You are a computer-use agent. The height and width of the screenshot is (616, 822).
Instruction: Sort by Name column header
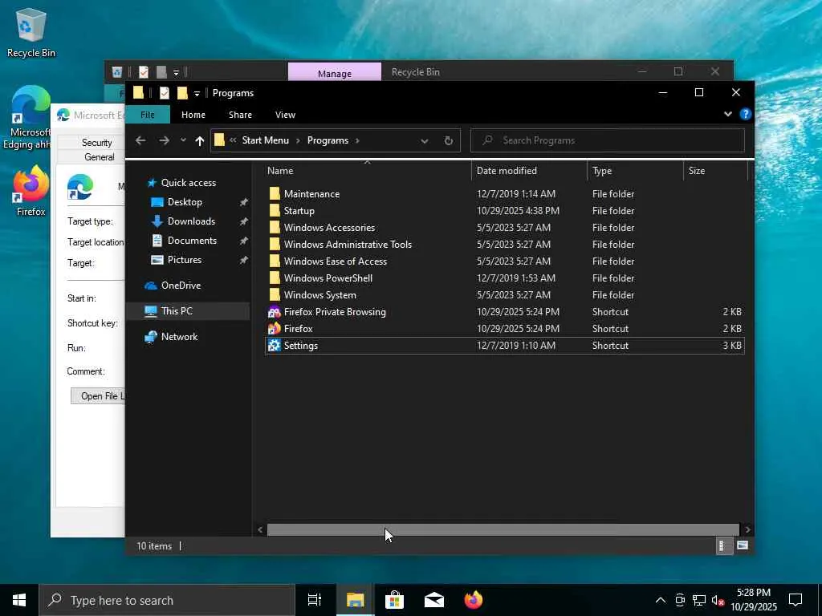coord(367,171)
